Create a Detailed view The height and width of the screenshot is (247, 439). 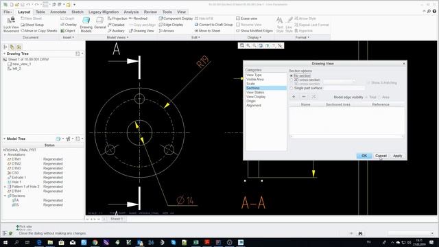click(x=116, y=25)
